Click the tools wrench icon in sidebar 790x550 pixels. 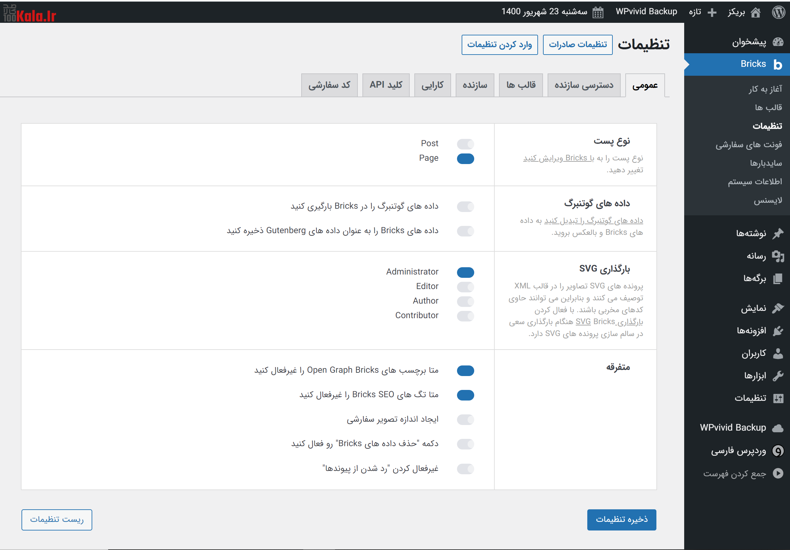point(778,376)
